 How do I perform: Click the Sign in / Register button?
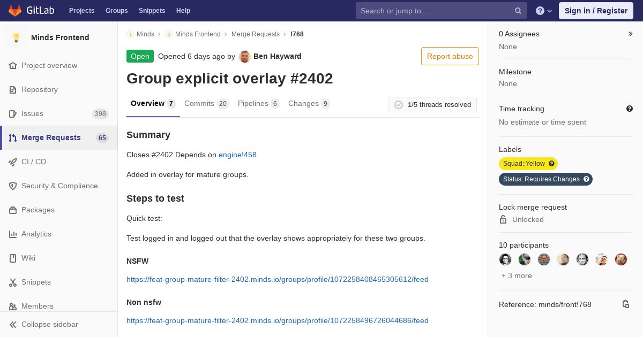click(596, 11)
